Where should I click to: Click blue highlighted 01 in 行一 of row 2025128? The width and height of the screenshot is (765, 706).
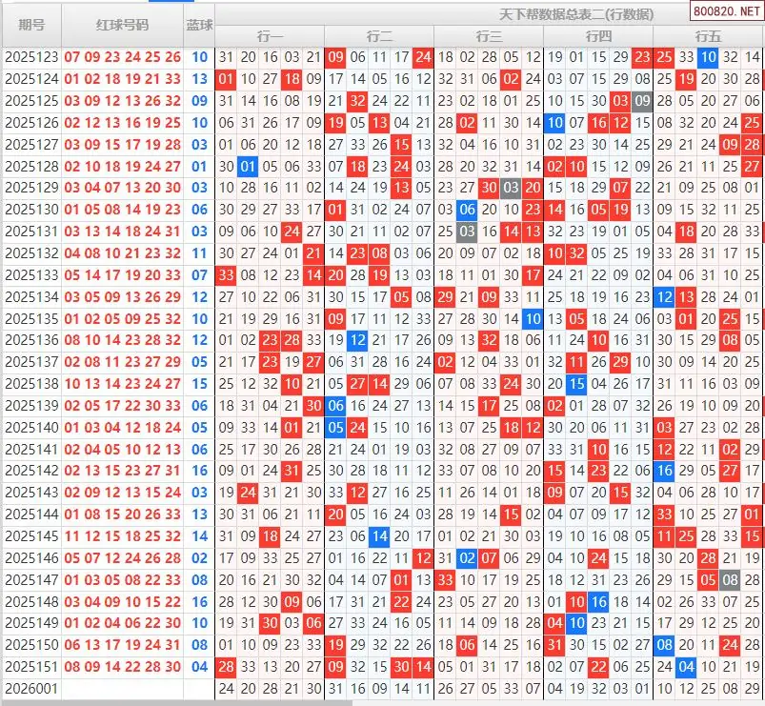pyautogui.click(x=248, y=167)
